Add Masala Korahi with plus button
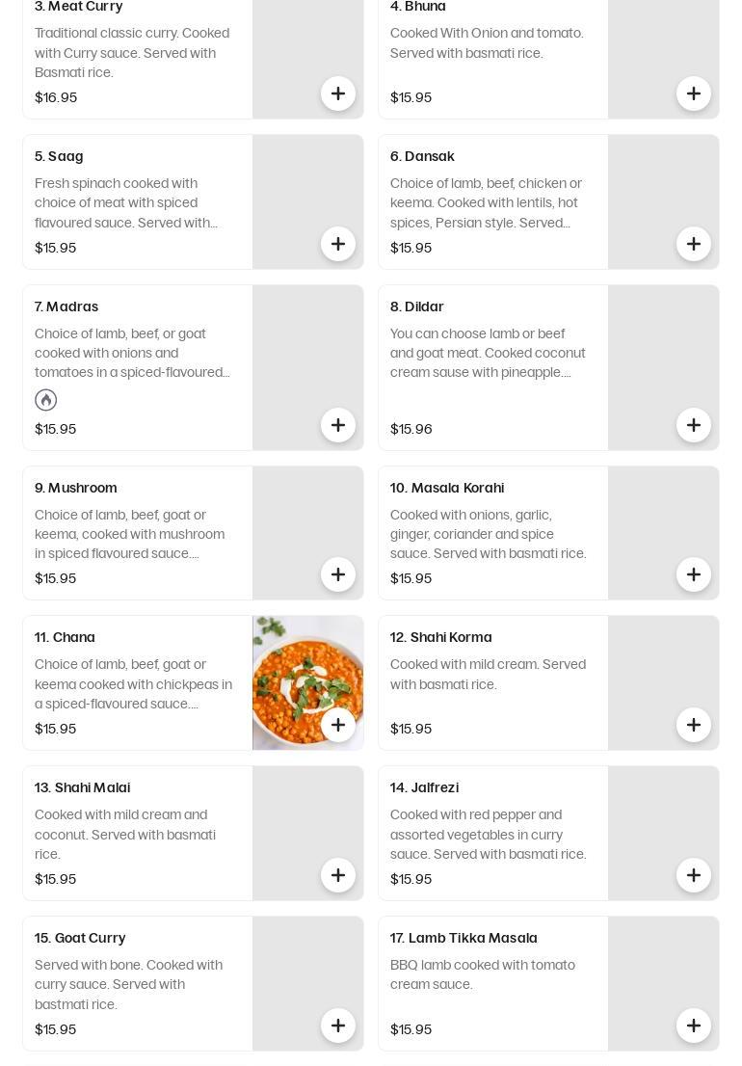 click(x=693, y=574)
